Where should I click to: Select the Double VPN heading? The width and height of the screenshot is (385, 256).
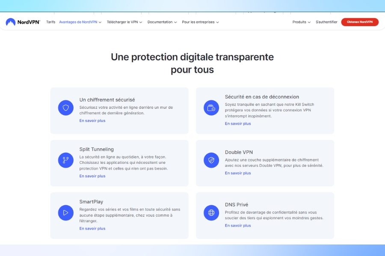click(239, 152)
